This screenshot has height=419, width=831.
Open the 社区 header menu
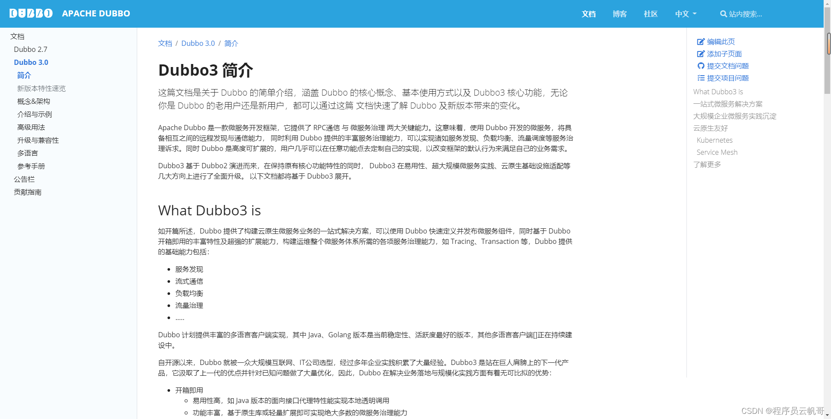[x=651, y=14]
